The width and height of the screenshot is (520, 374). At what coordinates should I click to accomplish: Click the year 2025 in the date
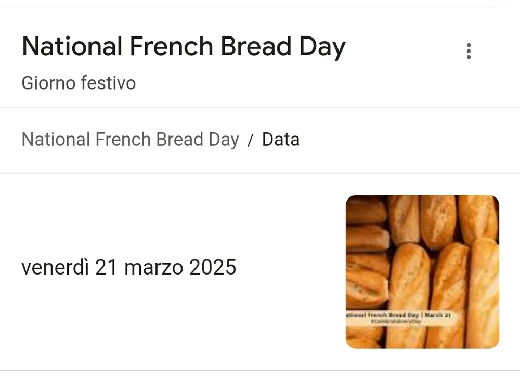pyautogui.click(x=213, y=267)
